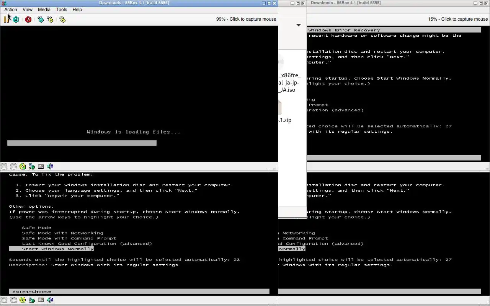The height and width of the screenshot is (306, 490).
Task: Click '99% - Click to capture mouse' status text
Action: [246, 19]
